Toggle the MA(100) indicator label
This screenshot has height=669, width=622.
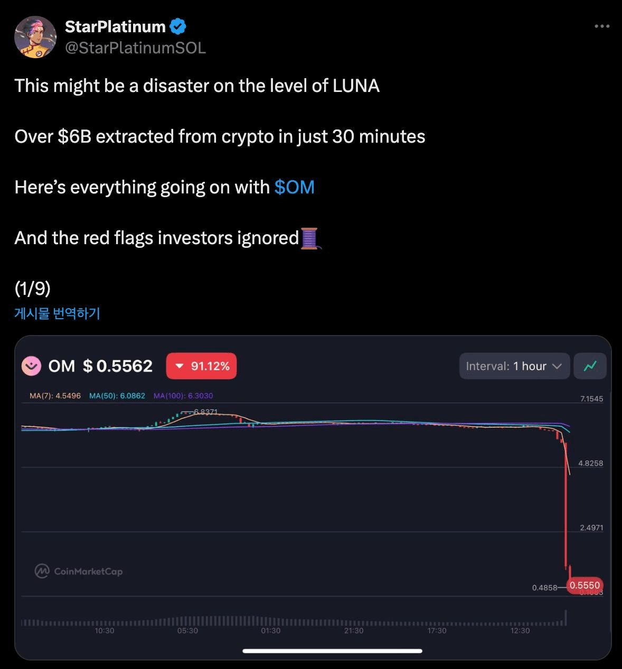183,396
